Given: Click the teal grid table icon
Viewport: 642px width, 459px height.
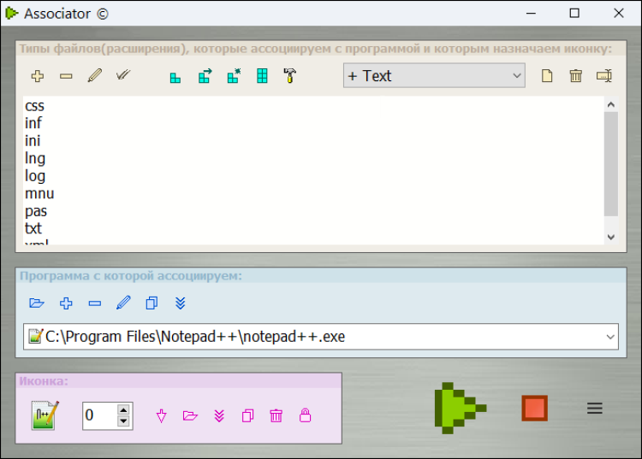Looking at the screenshot, I should coord(262,76).
